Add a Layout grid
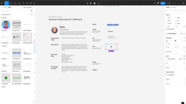186x104 pixels. (x=184, y=52)
